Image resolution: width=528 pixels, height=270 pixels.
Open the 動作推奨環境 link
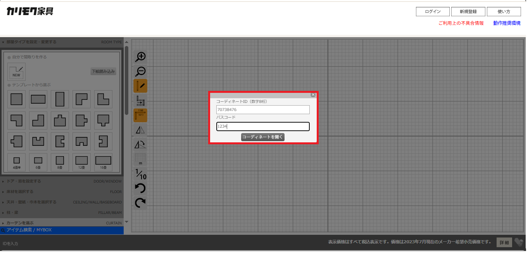[x=507, y=23]
